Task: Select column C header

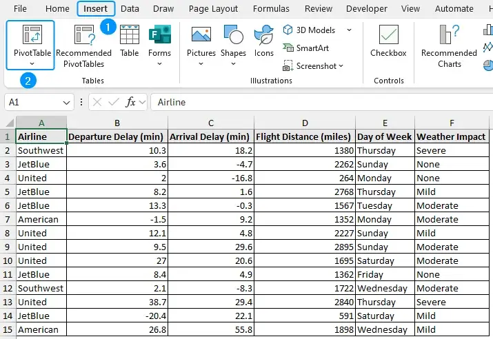Action: 211,123
